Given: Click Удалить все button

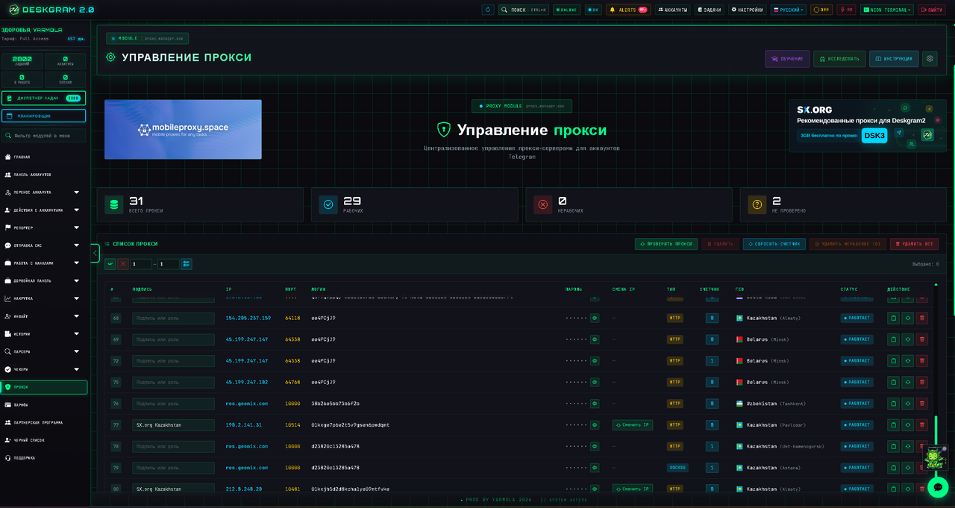Looking at the screenshot, I should point(914,244).
